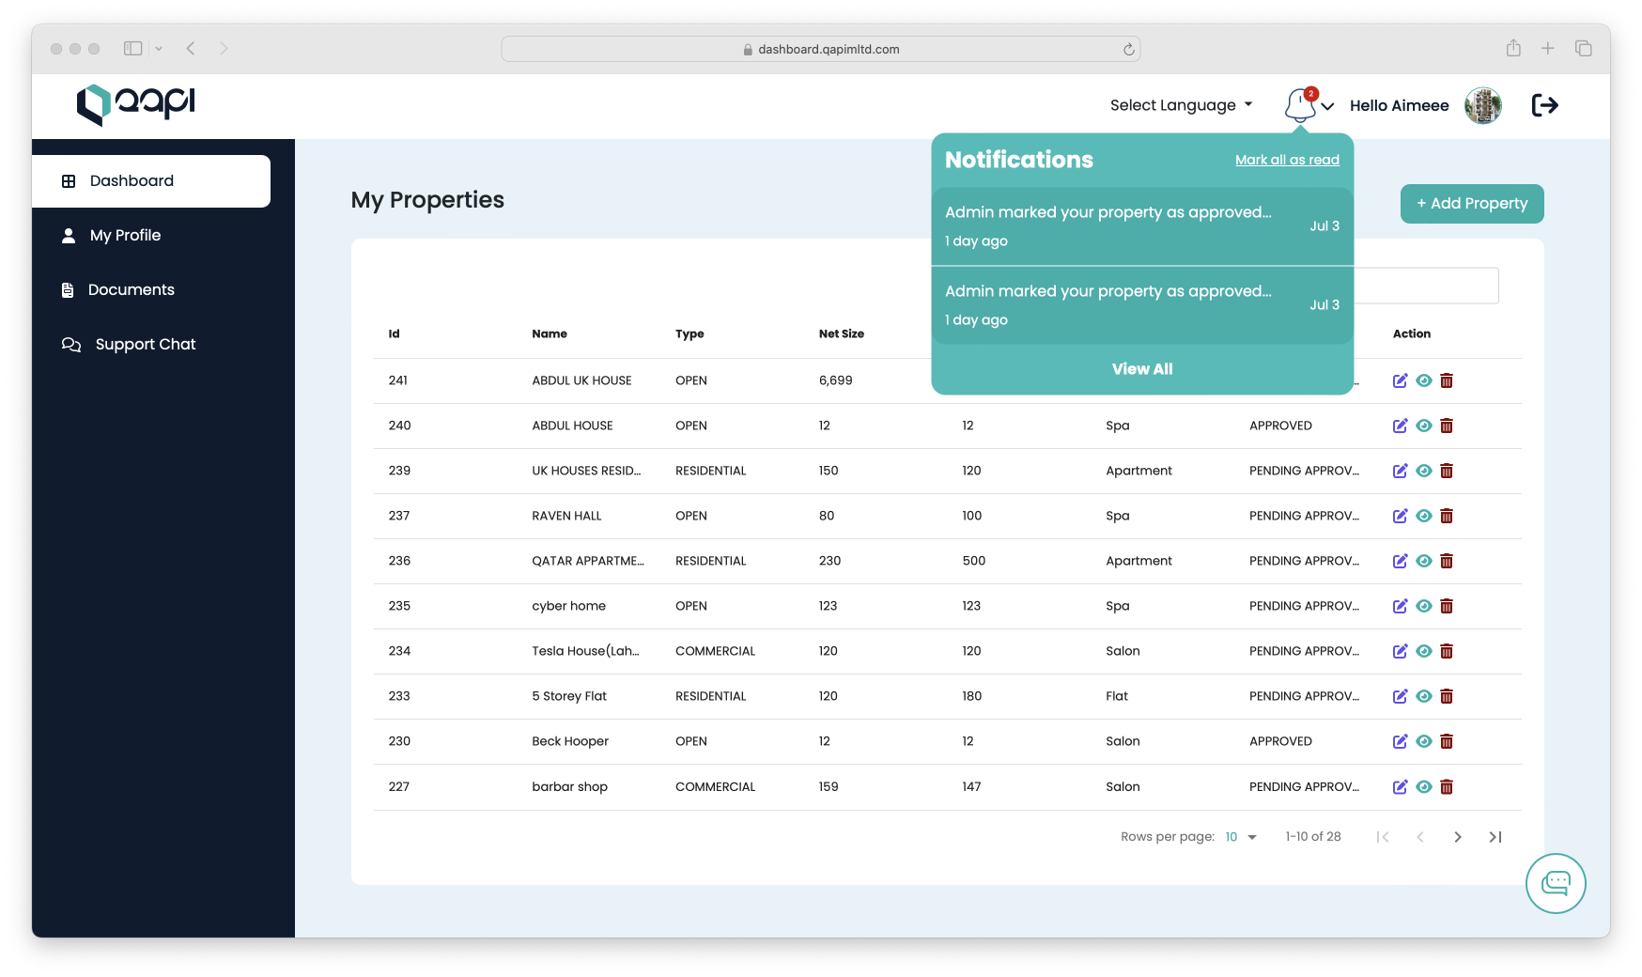Jump to last page of table
Viewport: 1642px width, 977px height.
coord(1495,837)
